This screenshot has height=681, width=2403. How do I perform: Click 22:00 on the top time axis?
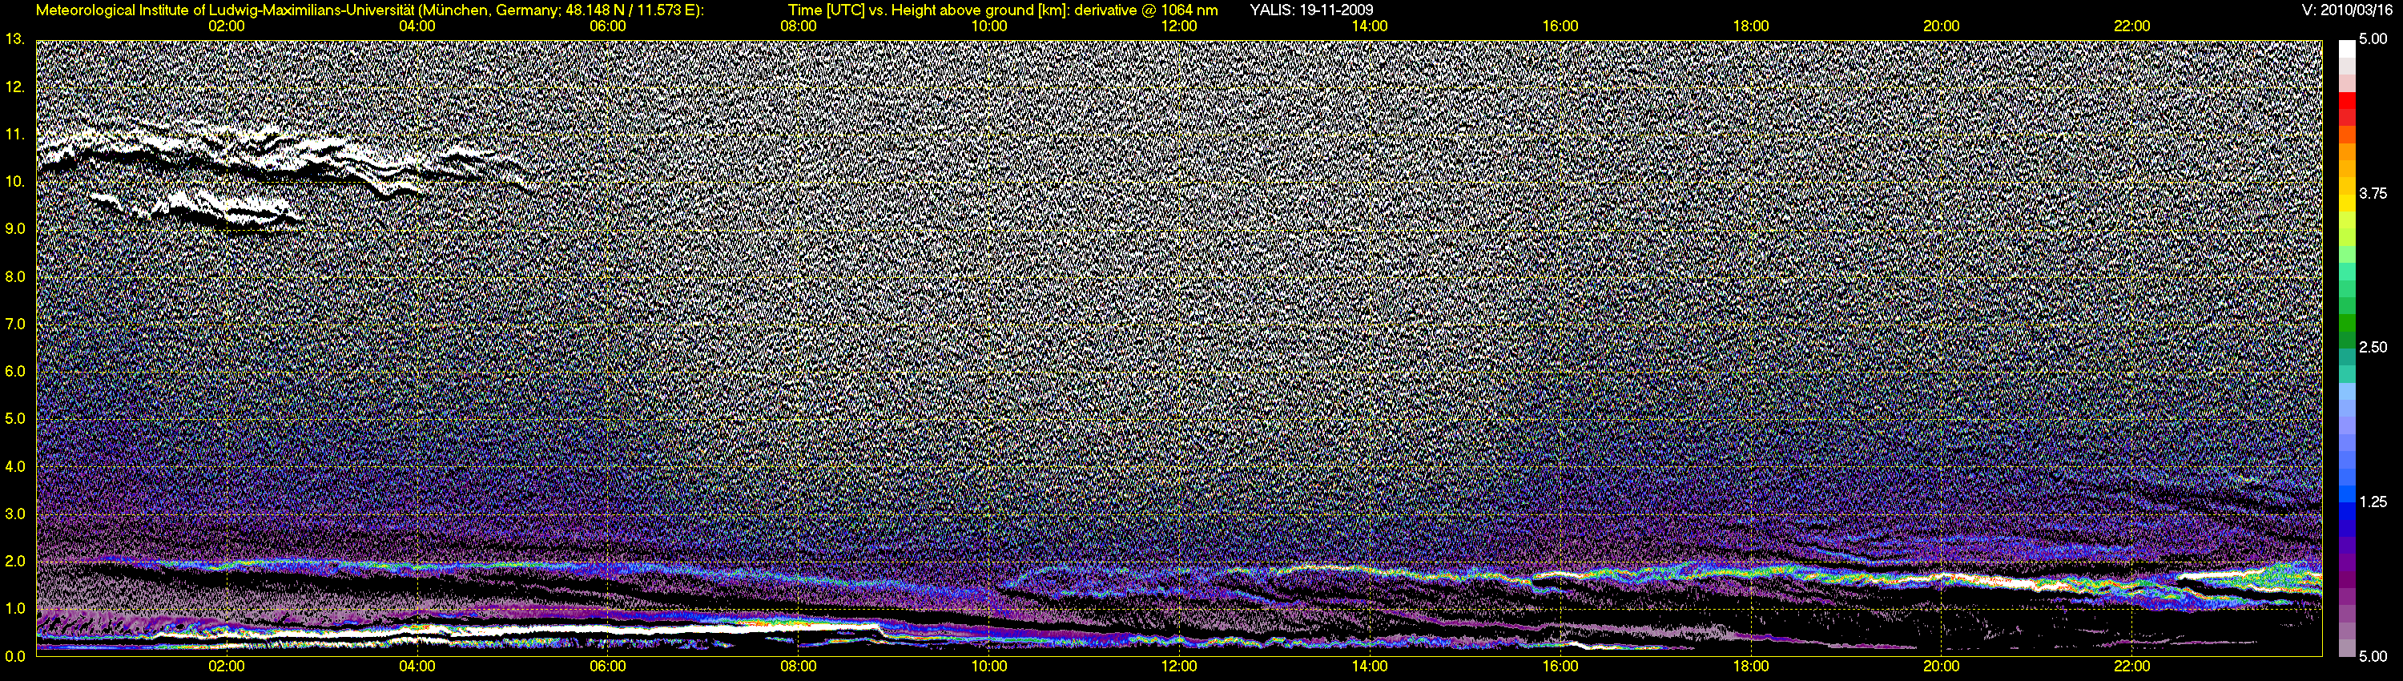tap(2131, 26)
